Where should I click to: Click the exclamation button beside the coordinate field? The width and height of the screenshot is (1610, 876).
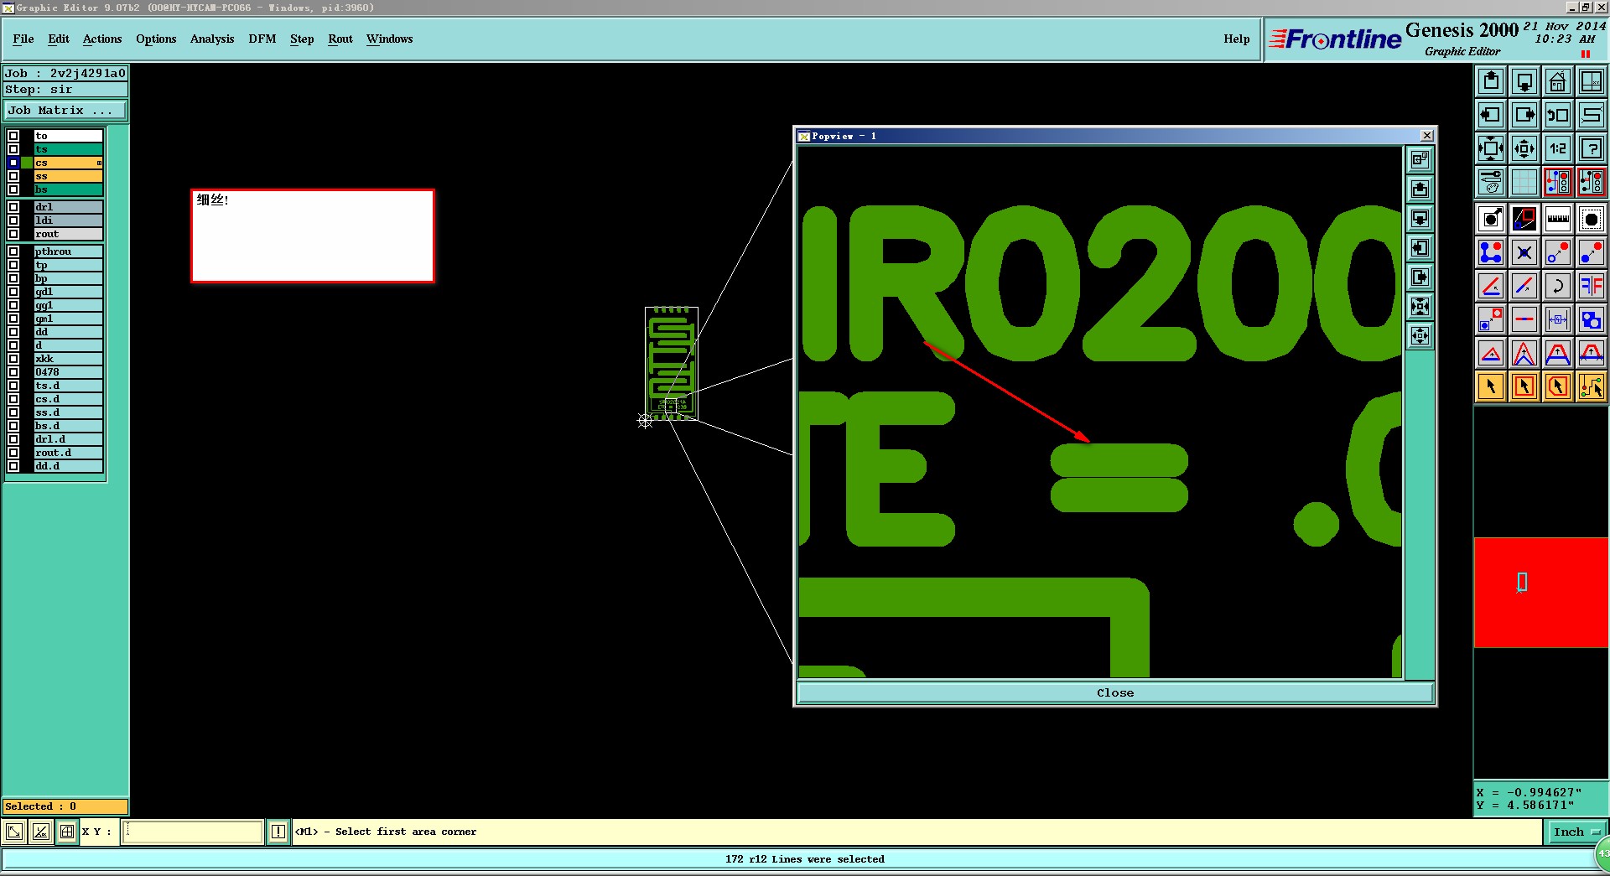click(x=278, y=832)
